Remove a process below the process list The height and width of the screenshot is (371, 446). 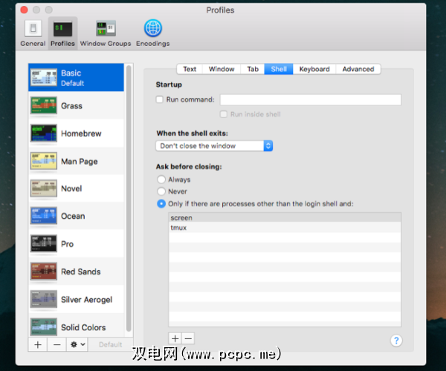pyautogui.click(x=188, y=338)
